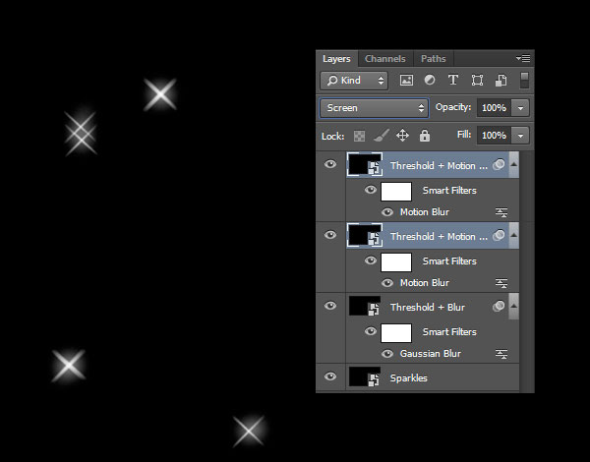Click the Lock position icon
The height and width of the screenshot is (462, 590).
click(402, 136)
